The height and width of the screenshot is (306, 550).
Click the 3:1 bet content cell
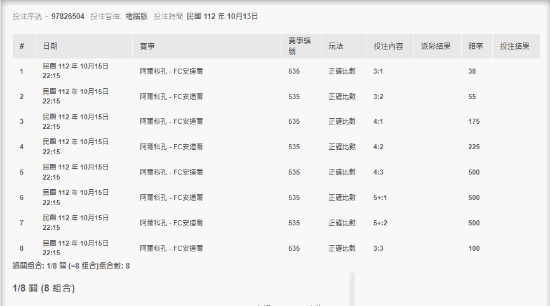[378, 71]
